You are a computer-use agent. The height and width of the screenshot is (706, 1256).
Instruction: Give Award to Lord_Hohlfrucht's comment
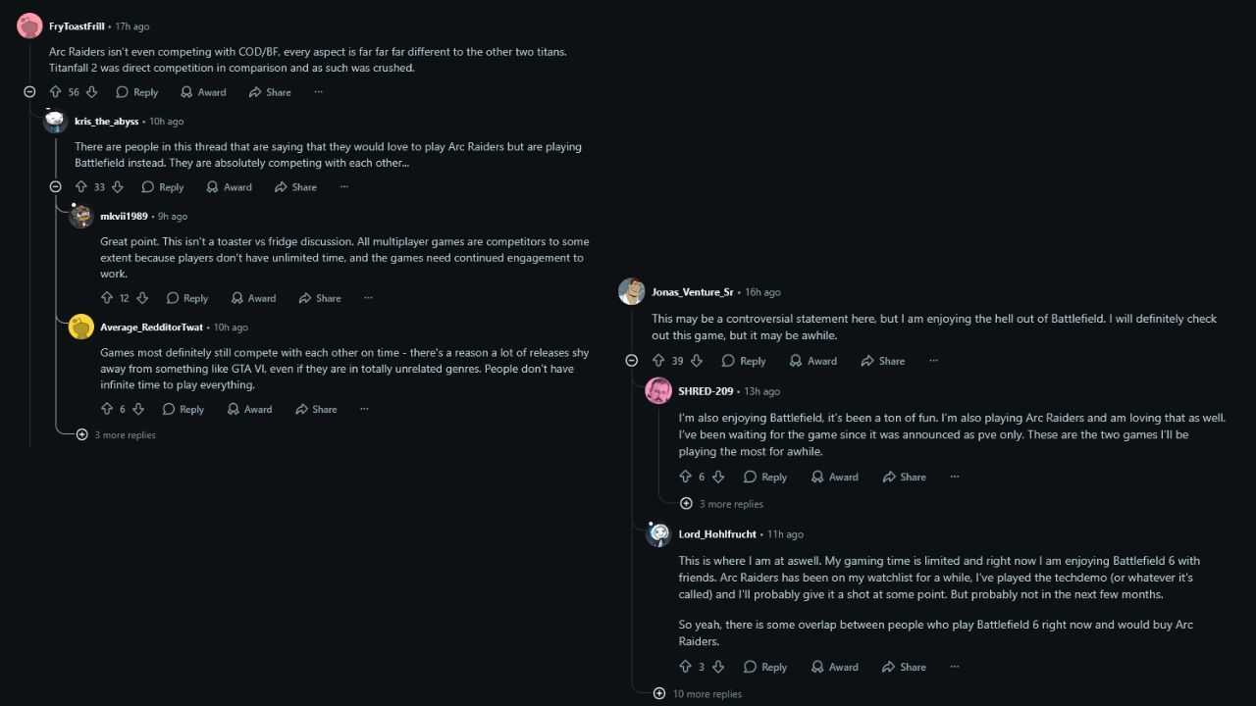(x=834, y=667)
